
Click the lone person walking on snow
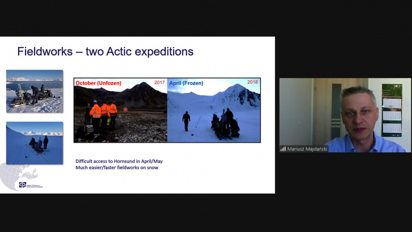(186, 121)
